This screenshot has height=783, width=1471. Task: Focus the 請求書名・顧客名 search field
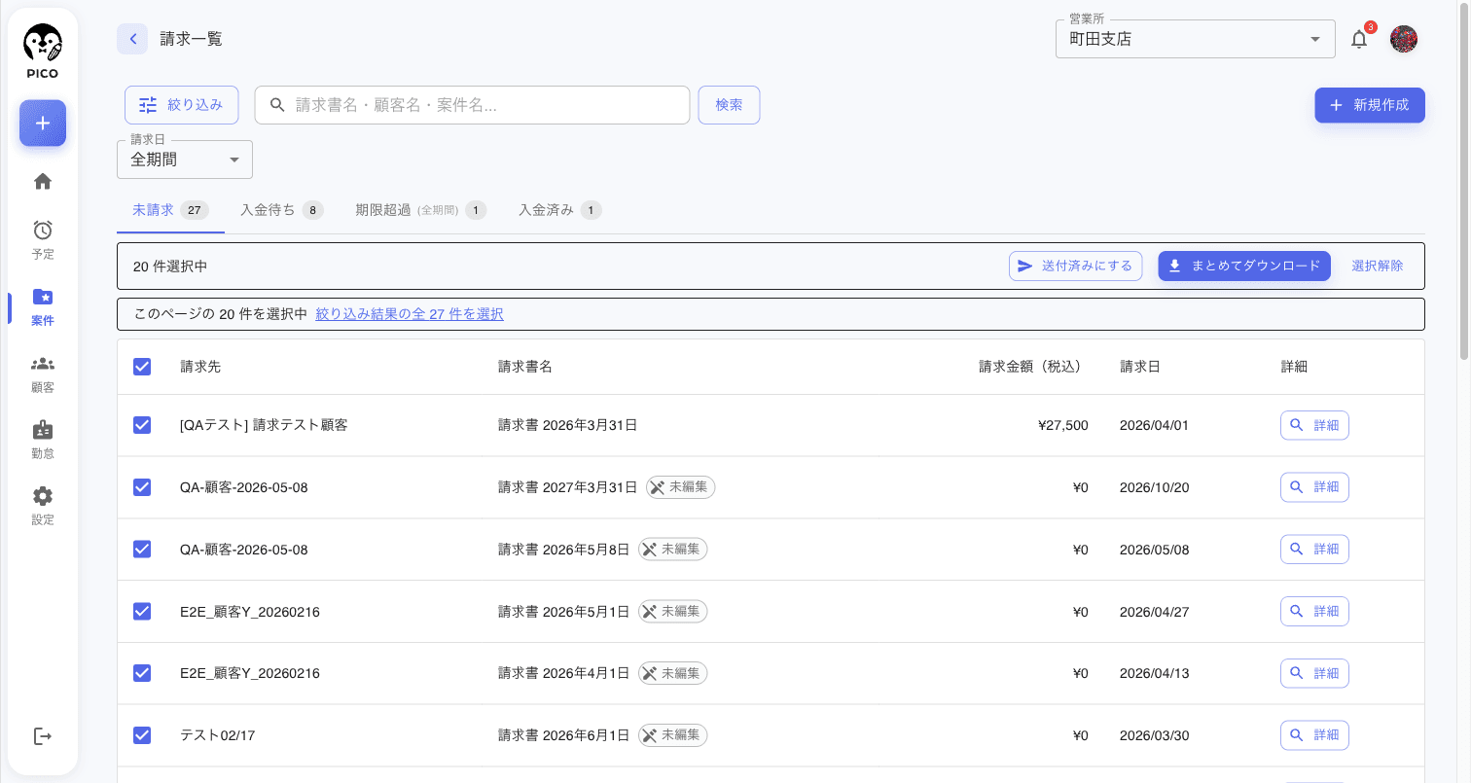coord(472,105)
